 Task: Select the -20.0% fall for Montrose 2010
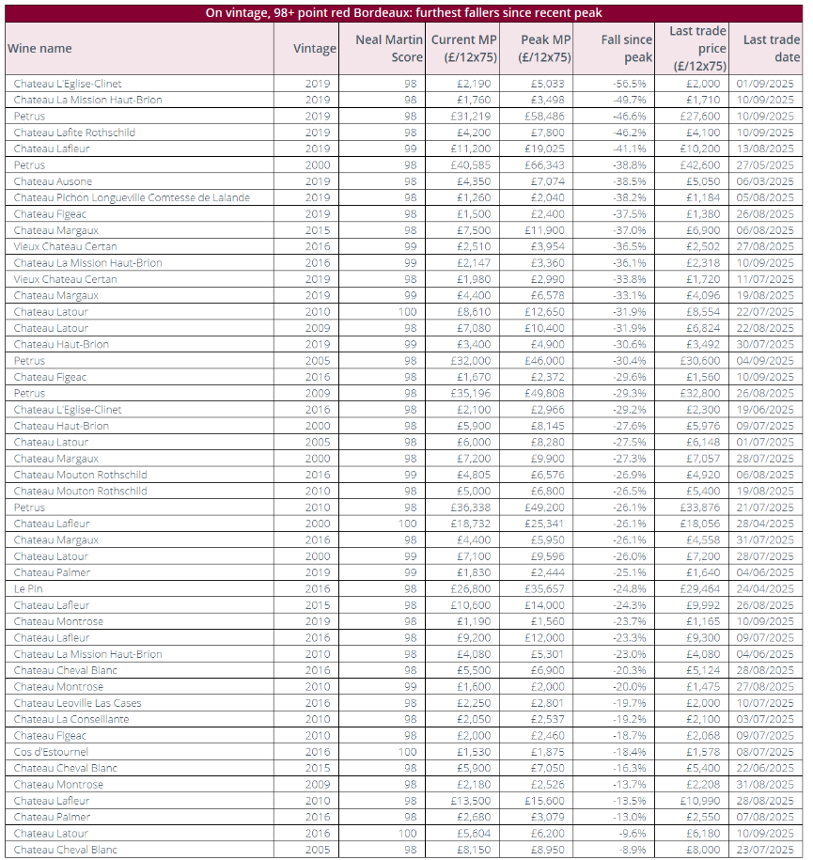click(x=629, y=686)
